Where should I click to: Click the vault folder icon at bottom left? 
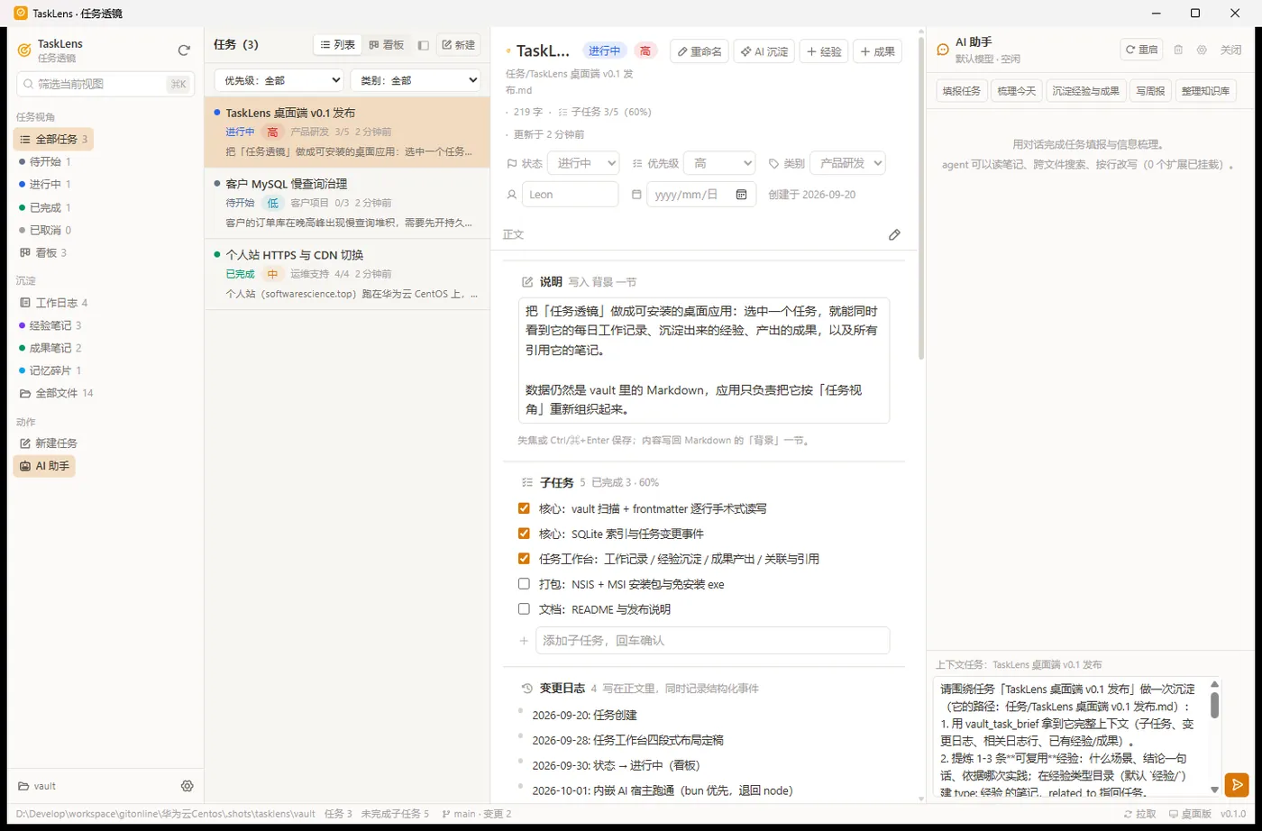(x=24, y=786)
